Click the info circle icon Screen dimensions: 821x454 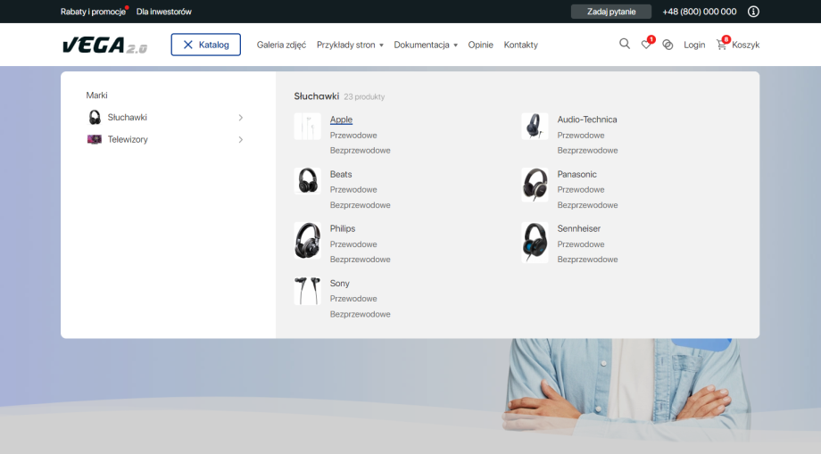click(x=753, y=12)
